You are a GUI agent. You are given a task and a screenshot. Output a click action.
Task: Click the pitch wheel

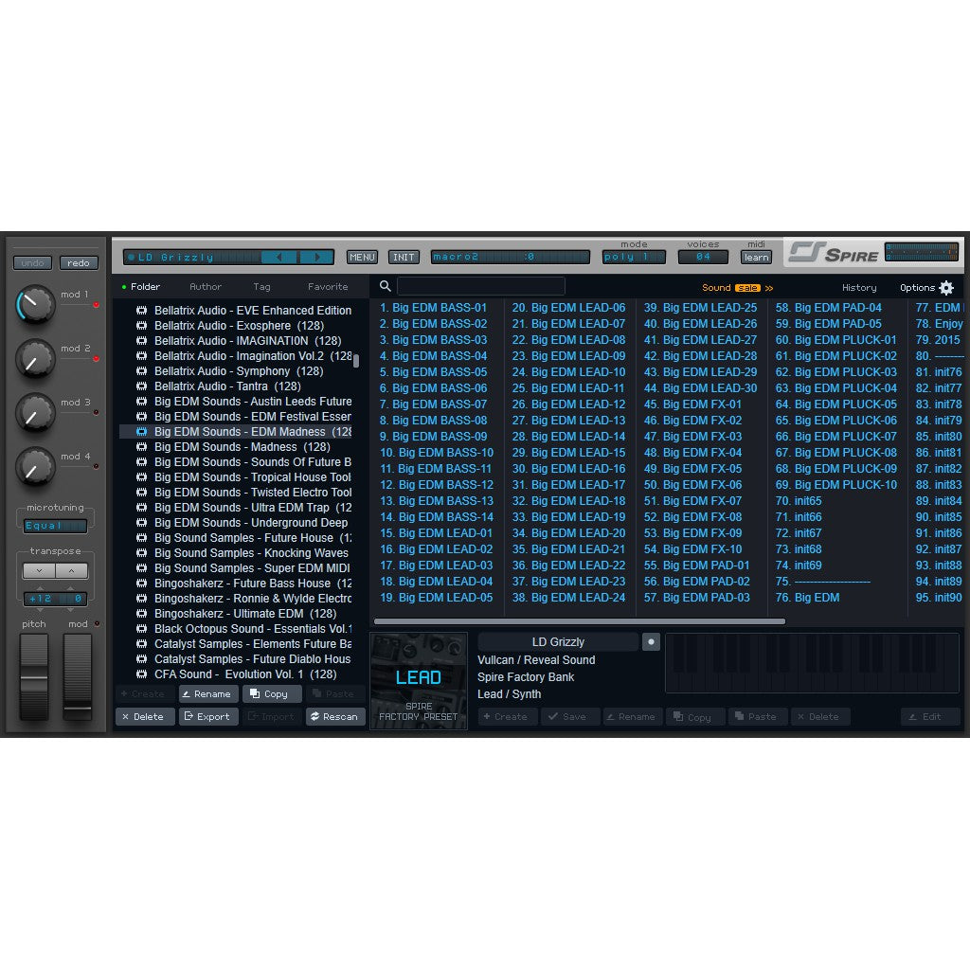pos(34,677)
